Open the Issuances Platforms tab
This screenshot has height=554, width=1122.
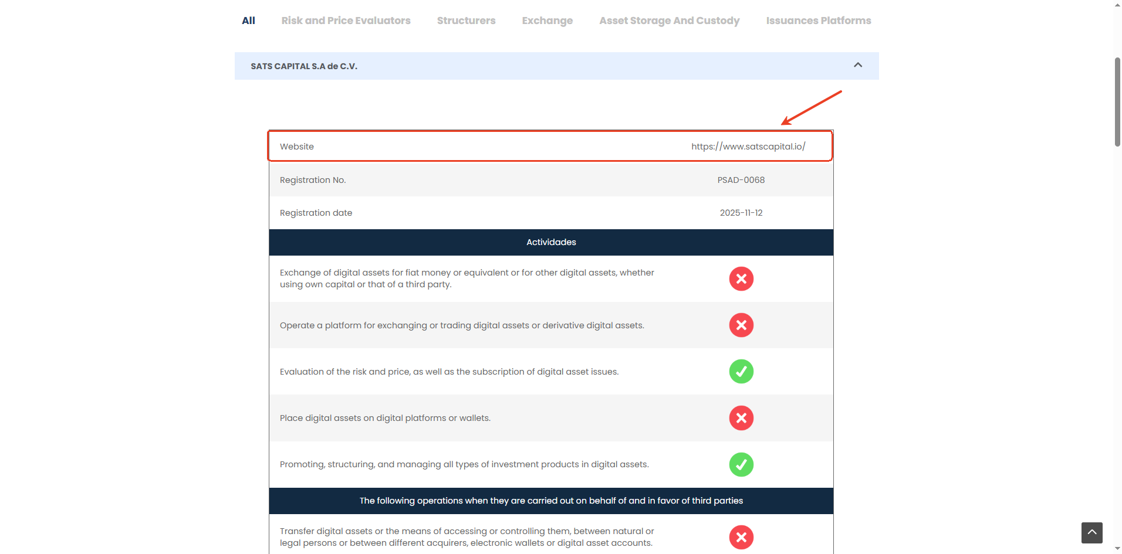[x=818, y=21]
